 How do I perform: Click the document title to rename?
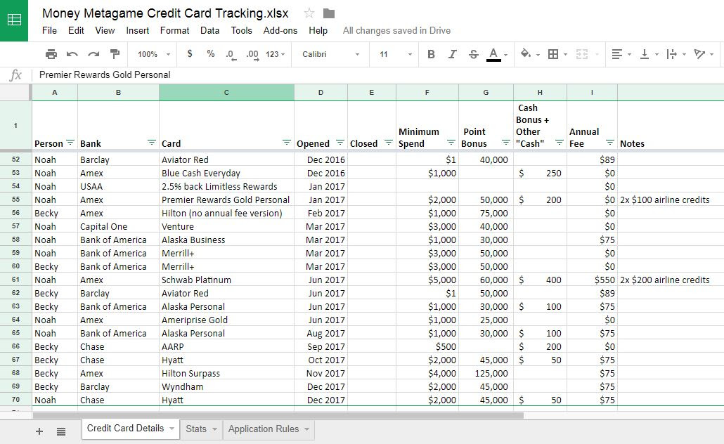[165, 13]
